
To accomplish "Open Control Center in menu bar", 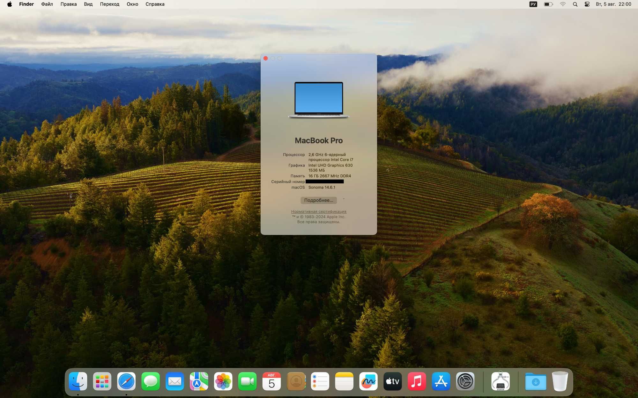I will point(587,4).
